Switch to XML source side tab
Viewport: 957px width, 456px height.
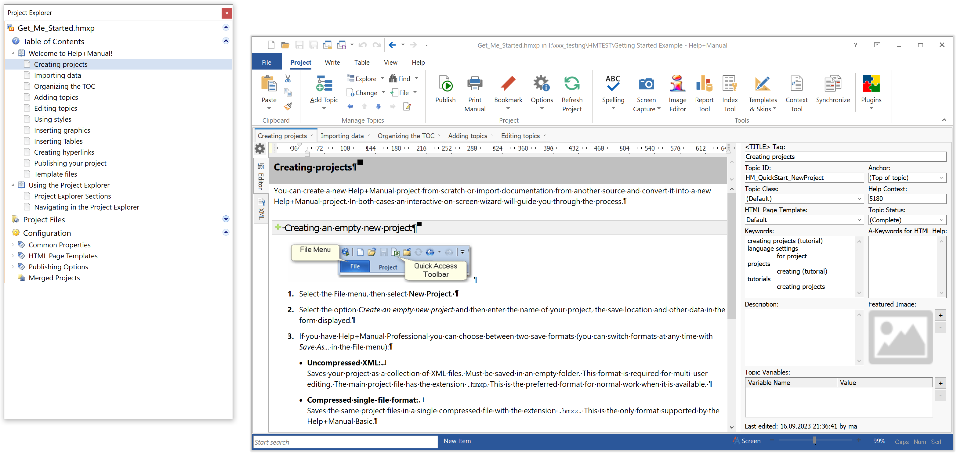[x=261, y=209]
